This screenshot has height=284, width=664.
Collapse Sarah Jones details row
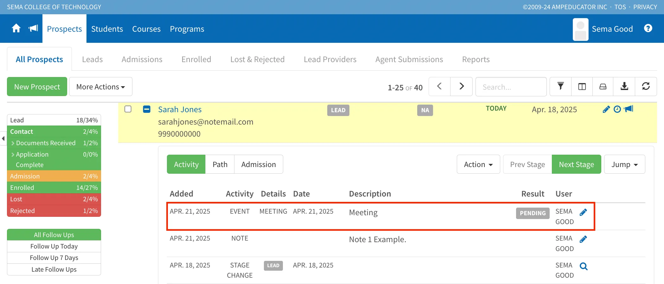tap(147, 109)
